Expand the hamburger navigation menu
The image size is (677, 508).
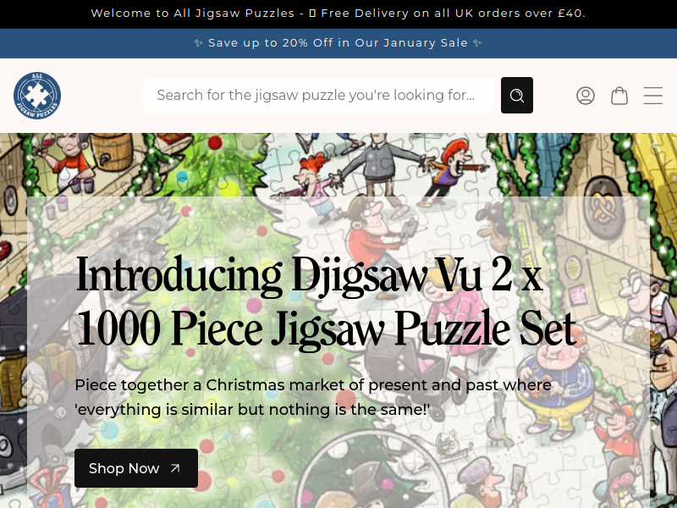point(652,96)
